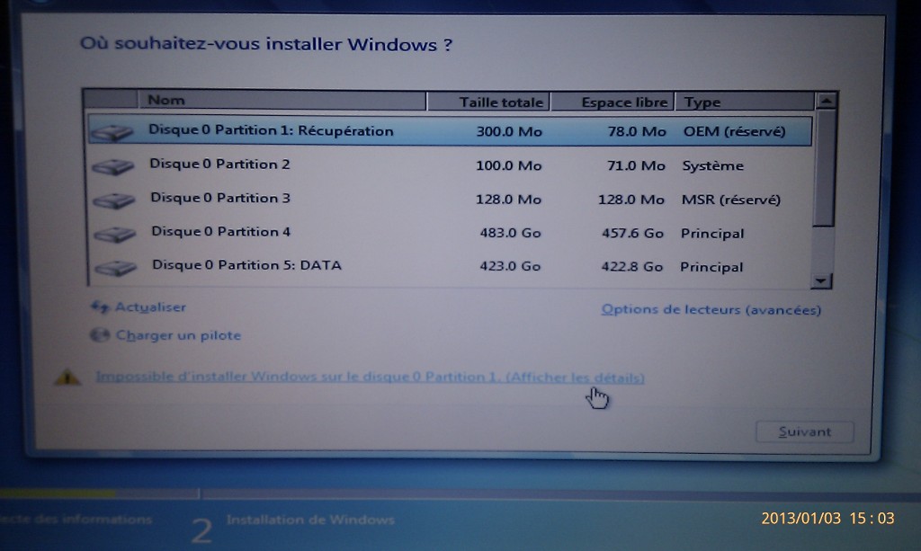
Task: Click the drive icon for Partition 5 DATA
Action: (x=115, y=268)
